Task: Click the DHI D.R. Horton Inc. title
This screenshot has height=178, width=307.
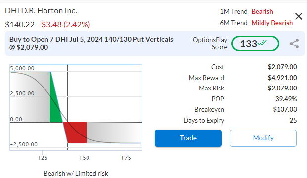Action: 41,11
